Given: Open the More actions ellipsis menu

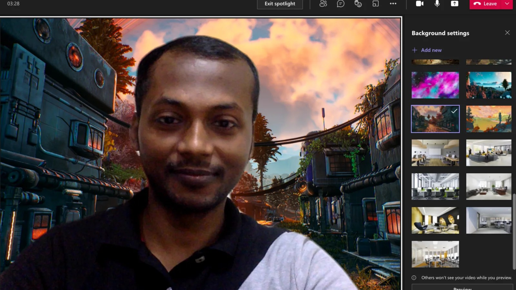Looking at the screenshot, I should pos(393,4).
